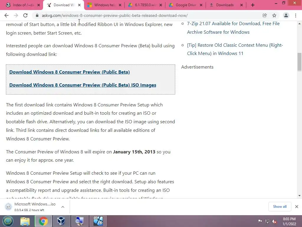
Task: Open File Explorer from taskbar
Action: (25, 221)
